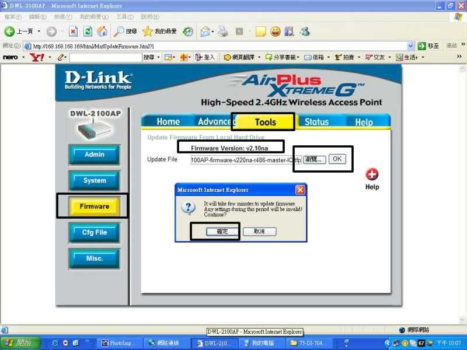The height and width of the screenshot is (350, 467).
Task: Click the Misc. sidebar button
Action: click(94, 258)
